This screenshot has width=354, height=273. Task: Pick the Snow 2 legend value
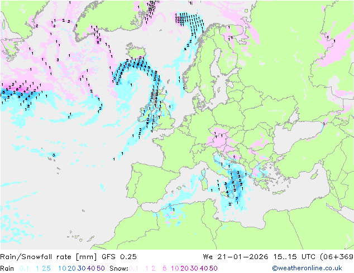click(x=154, y=269)
